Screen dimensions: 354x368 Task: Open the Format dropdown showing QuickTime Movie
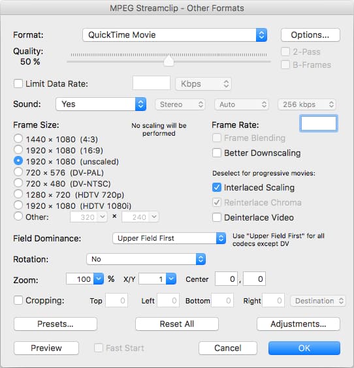pos(174,35)
